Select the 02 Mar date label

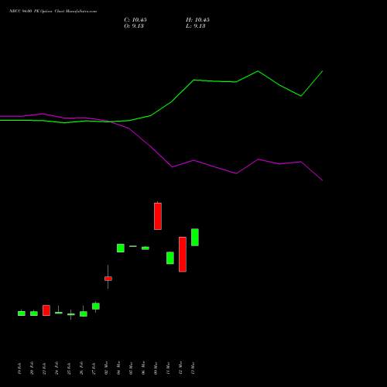coord(106,368)
